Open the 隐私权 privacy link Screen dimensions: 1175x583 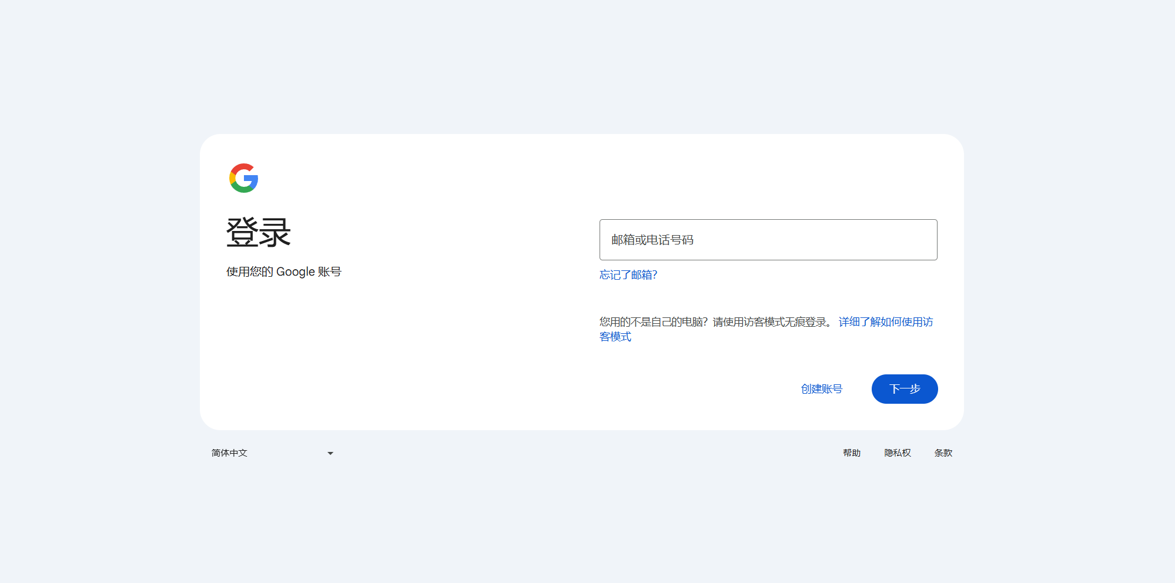click(897, 453)
